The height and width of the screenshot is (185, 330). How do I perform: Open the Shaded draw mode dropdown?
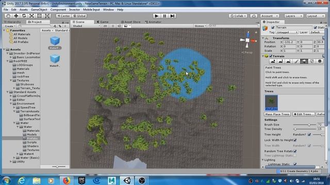point(86,26)
